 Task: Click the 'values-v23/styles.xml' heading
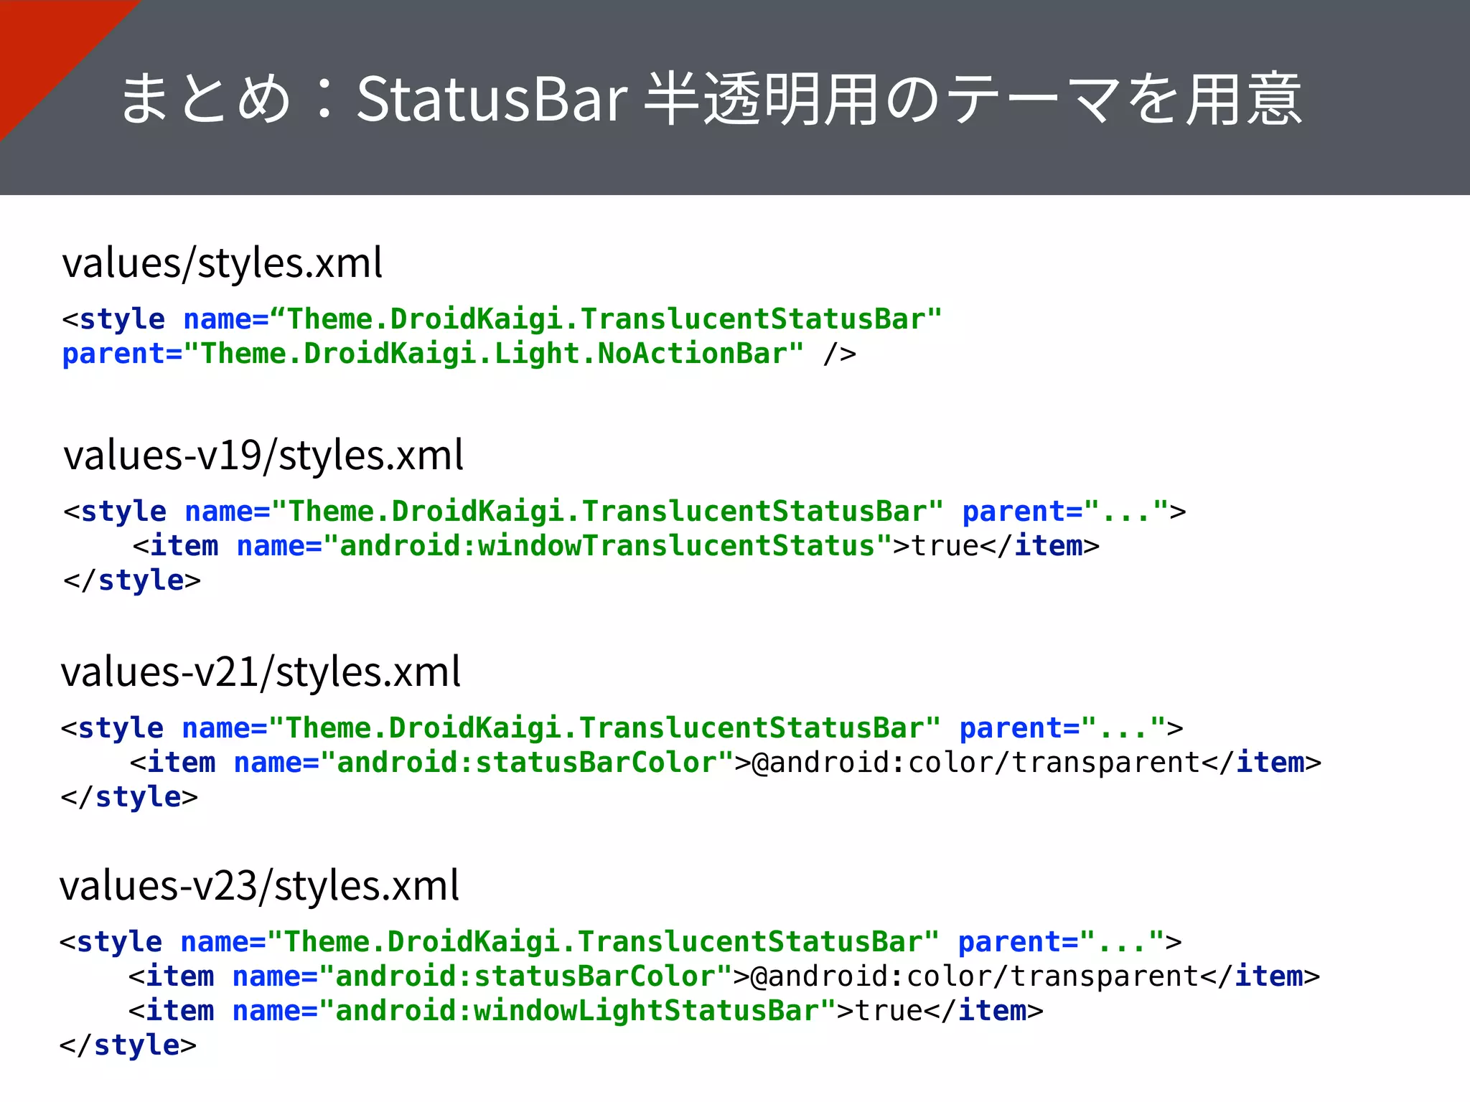tap(259, 886)
